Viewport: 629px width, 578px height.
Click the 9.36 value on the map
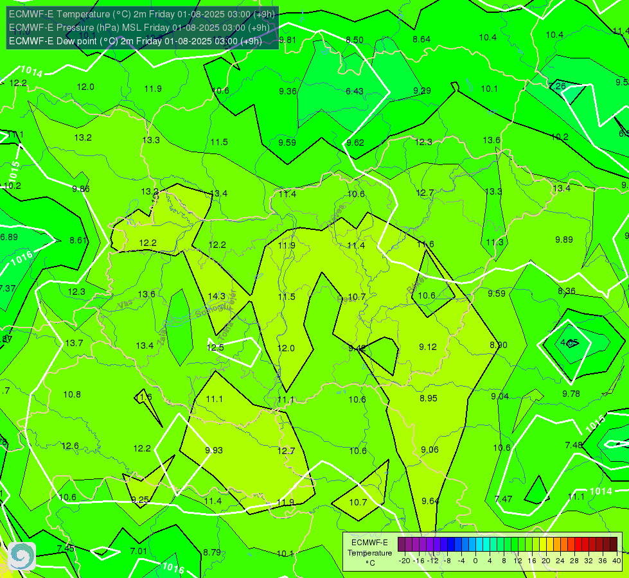[288, 91]
